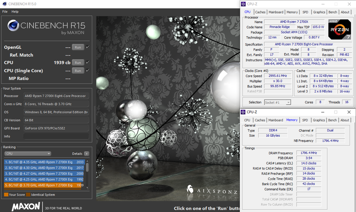Click the MAXON logo at bottom left
The height and width of the screenshot is (212, 356).
coord(26,206)
